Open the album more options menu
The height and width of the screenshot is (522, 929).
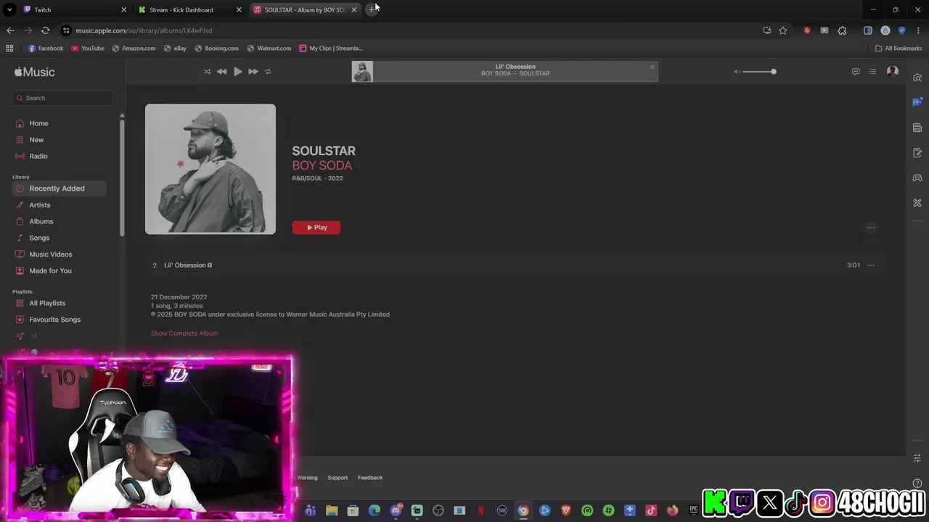(x=871, y=228)
